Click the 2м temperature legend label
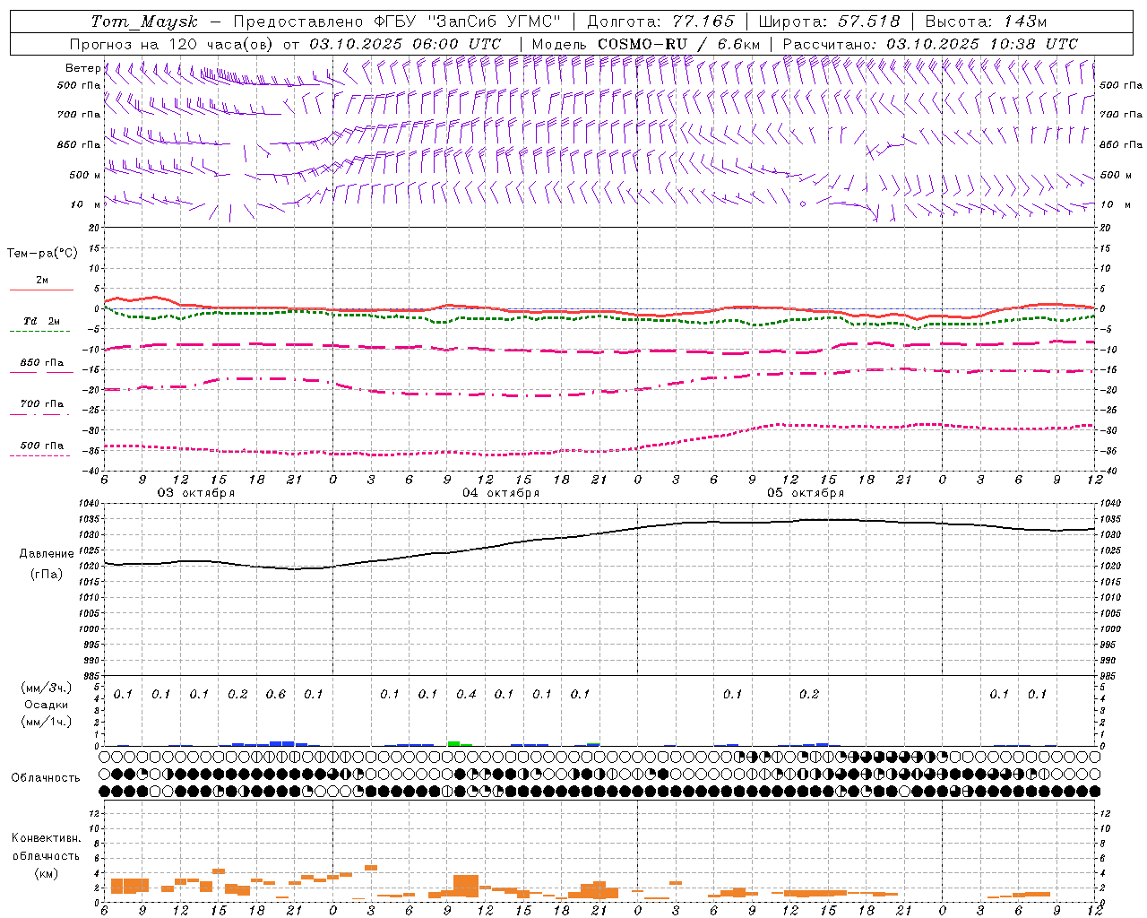The height and width of the screenshot is (918, 1147). (x=42, y=281)
